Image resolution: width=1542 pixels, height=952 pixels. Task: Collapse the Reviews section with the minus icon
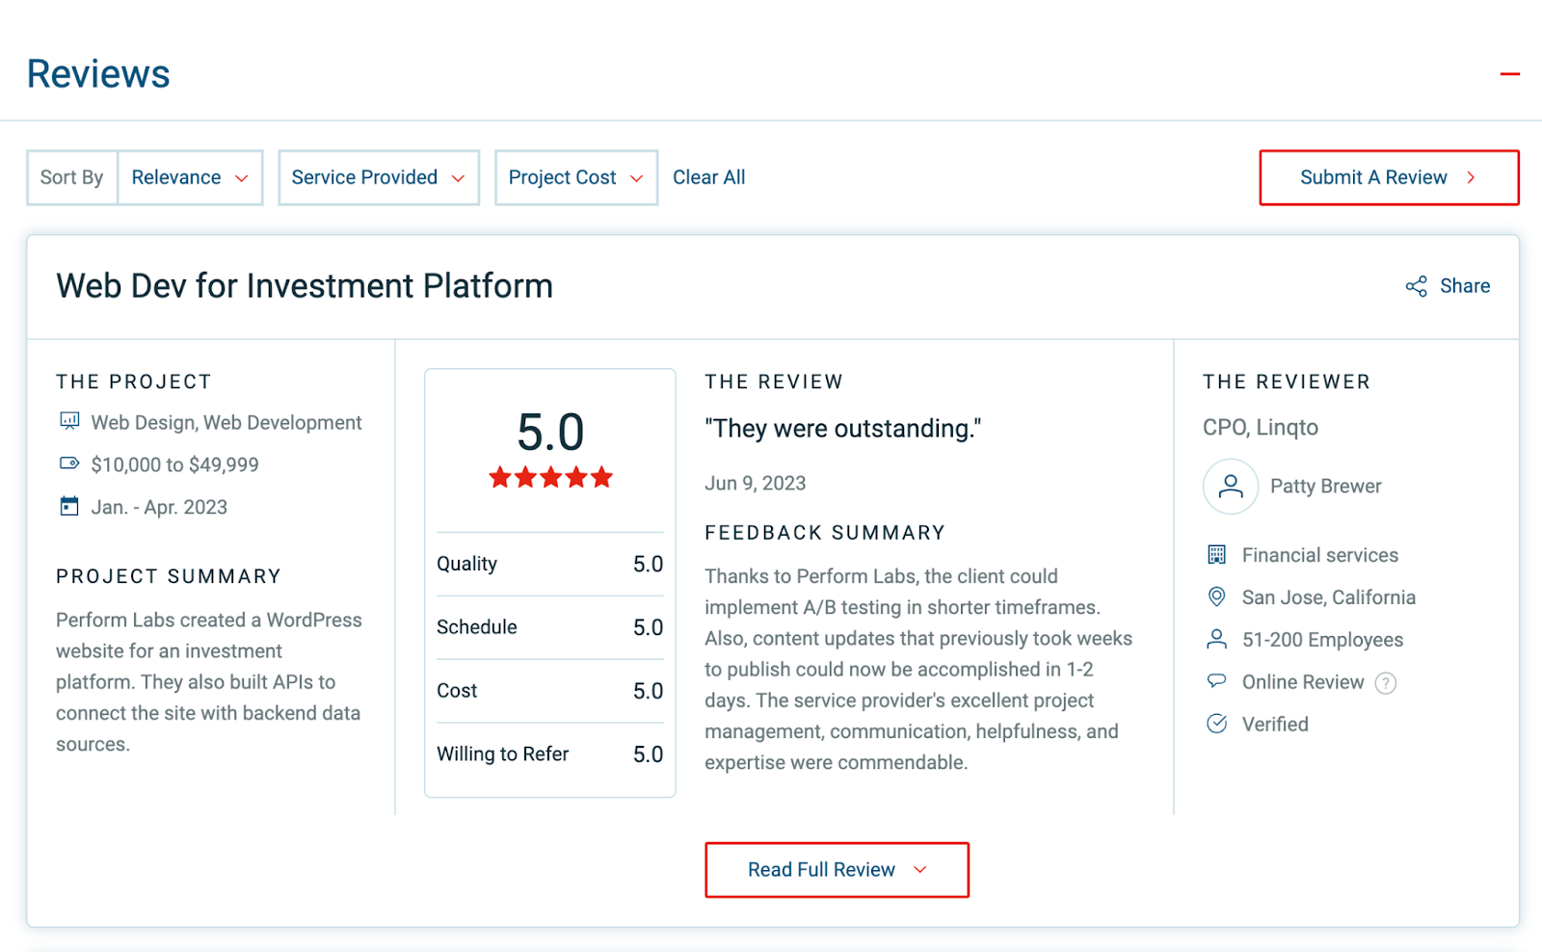click(1509, 74)
